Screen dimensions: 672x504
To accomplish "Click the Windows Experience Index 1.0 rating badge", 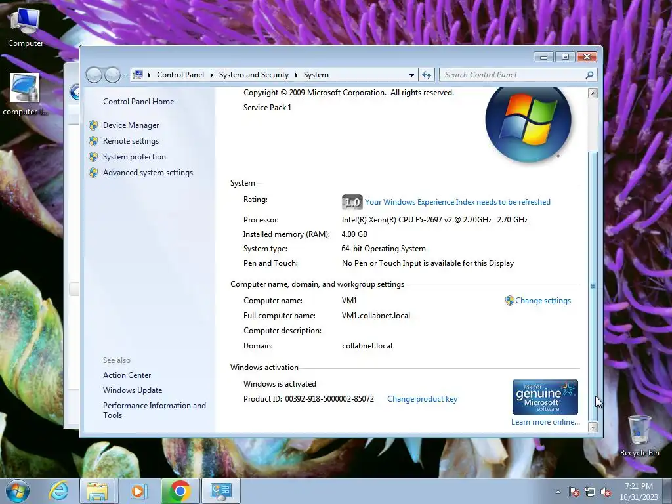I will click(352, 202).
